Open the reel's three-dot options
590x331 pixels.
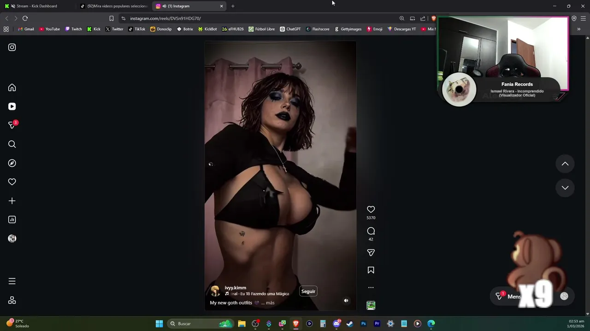click(371, 288)
